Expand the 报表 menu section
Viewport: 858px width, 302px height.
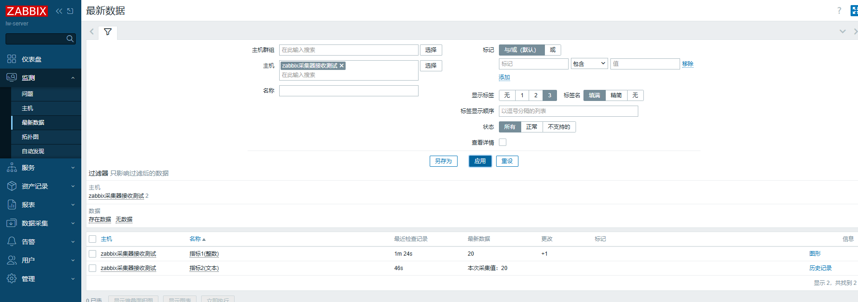73,205
